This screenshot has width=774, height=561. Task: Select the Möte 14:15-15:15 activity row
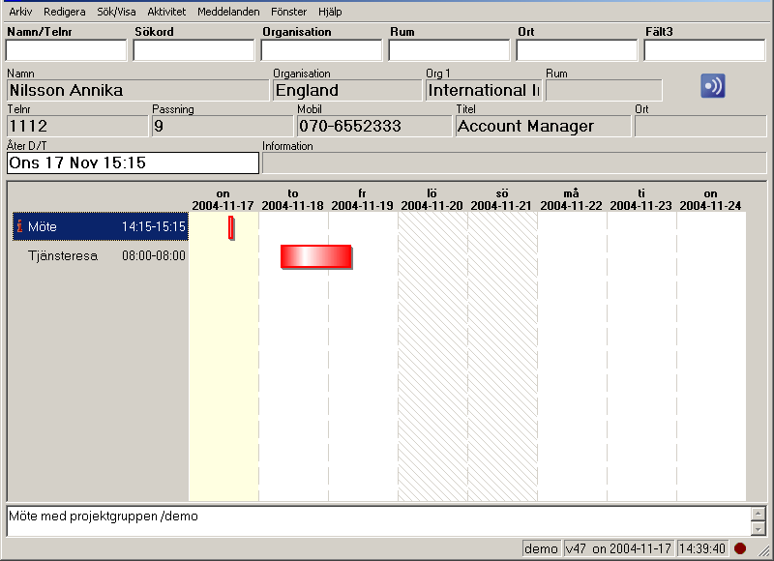[x=101, y=226]
